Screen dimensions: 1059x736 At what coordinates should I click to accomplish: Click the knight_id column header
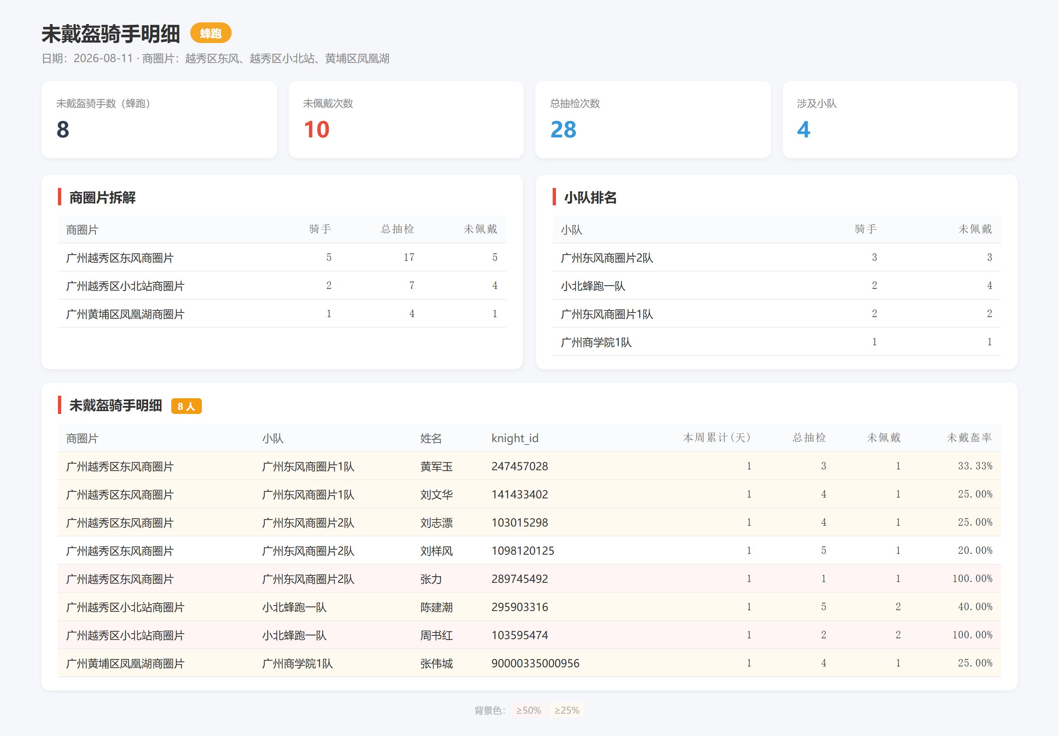515,438
